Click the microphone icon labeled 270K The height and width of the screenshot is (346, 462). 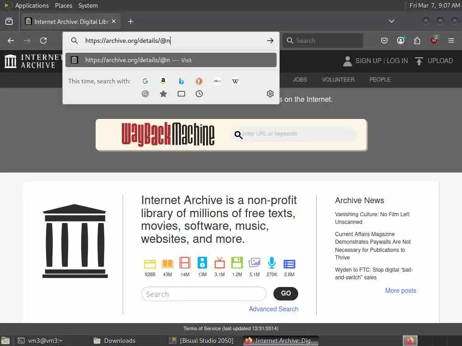tap(272, 263)
